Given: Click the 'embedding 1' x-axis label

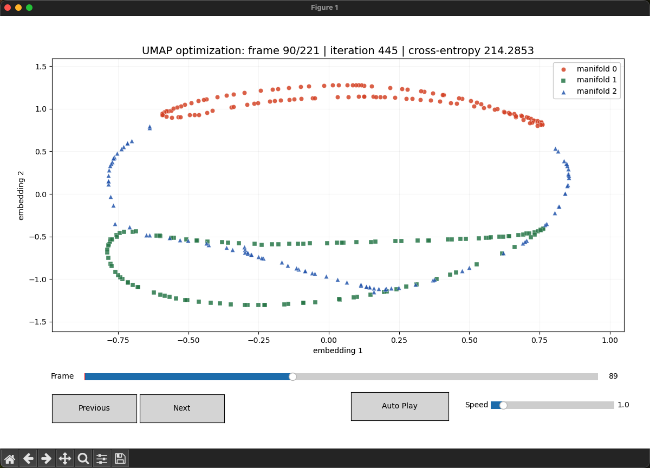Looking at the screenshot, I should 338,350.
